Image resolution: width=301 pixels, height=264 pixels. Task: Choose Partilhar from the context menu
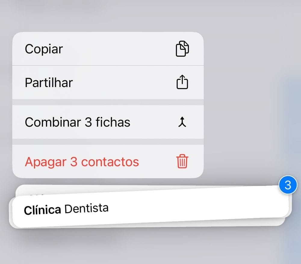108,82
